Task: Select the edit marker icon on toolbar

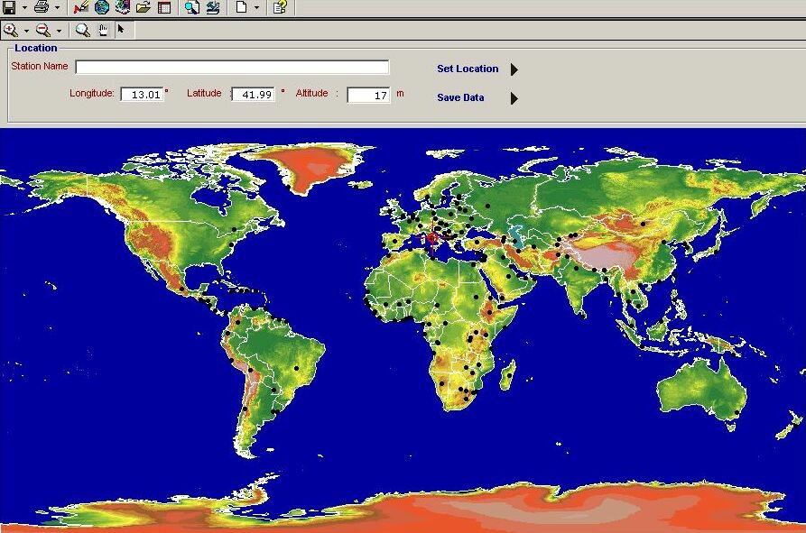Action: pos(79,9)
